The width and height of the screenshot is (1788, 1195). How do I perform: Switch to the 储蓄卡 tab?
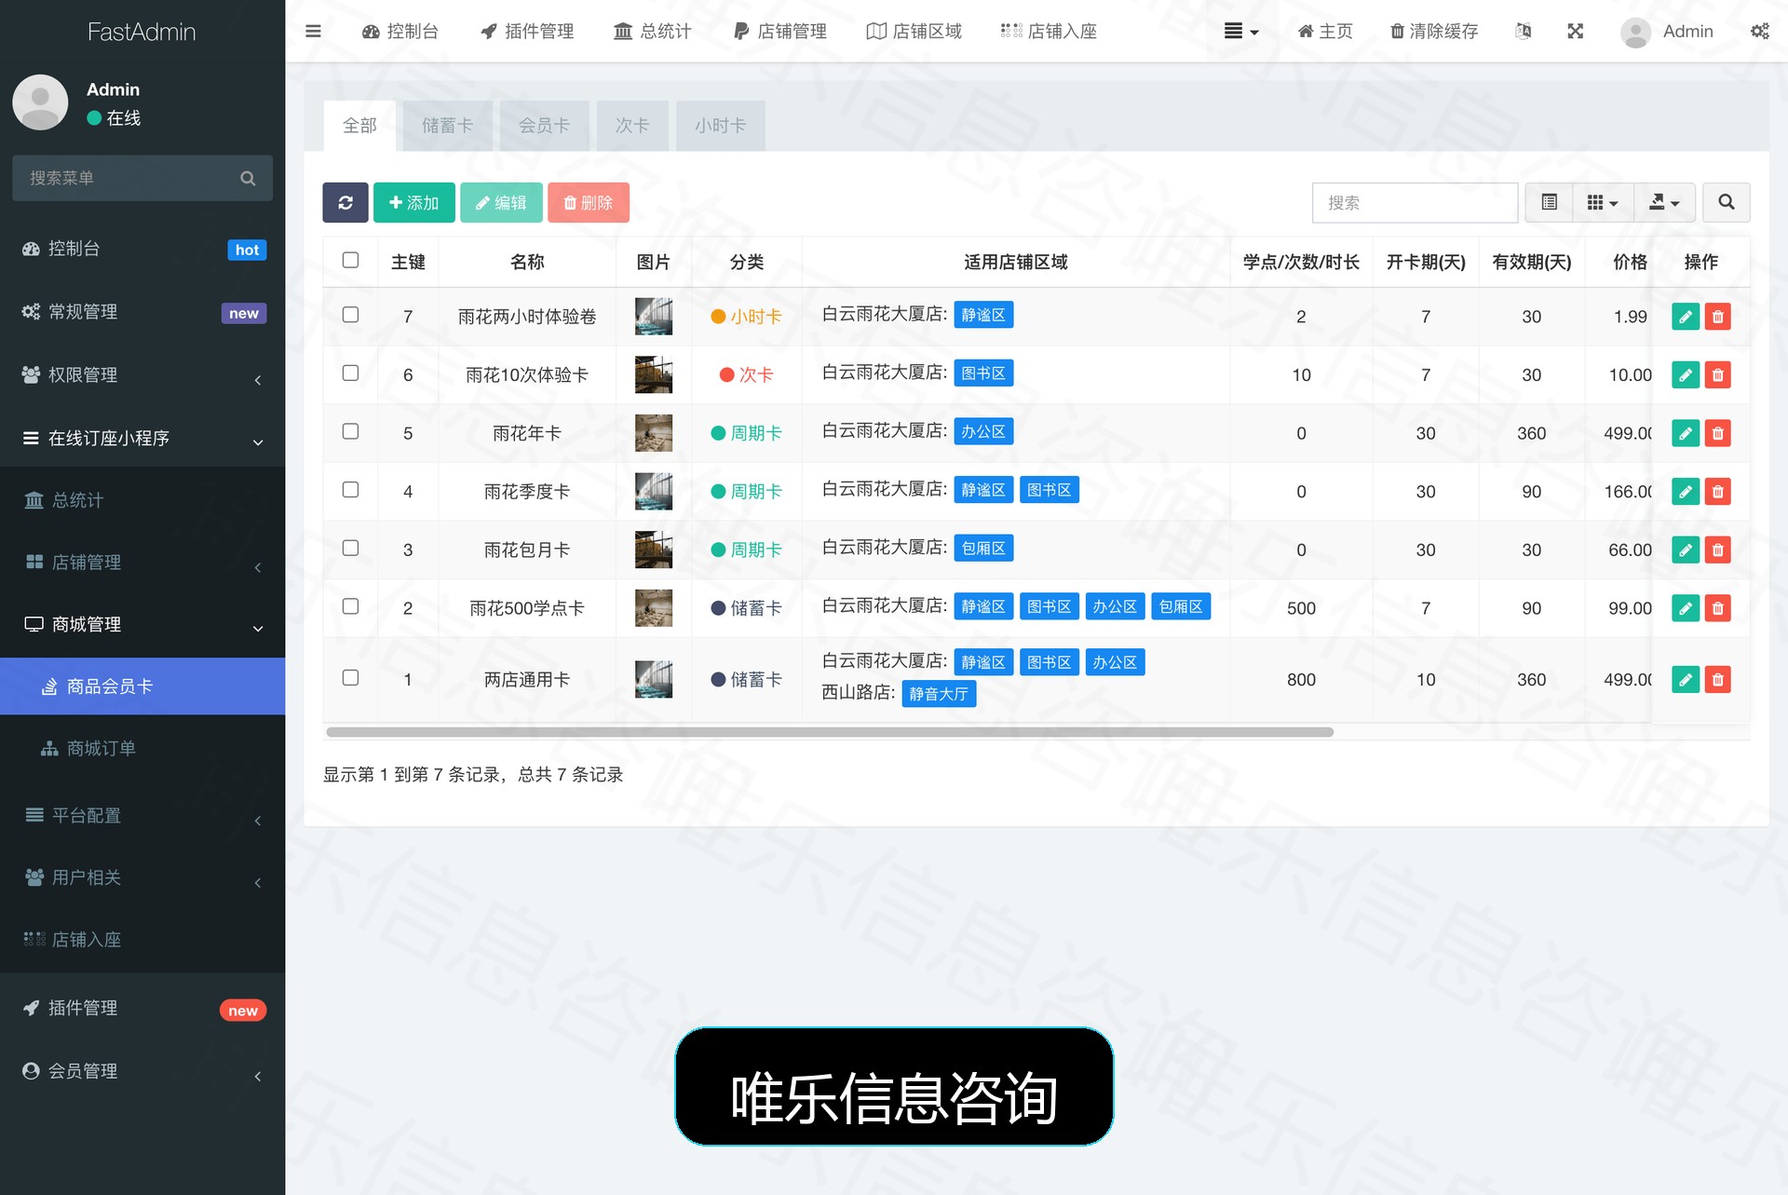447,126
